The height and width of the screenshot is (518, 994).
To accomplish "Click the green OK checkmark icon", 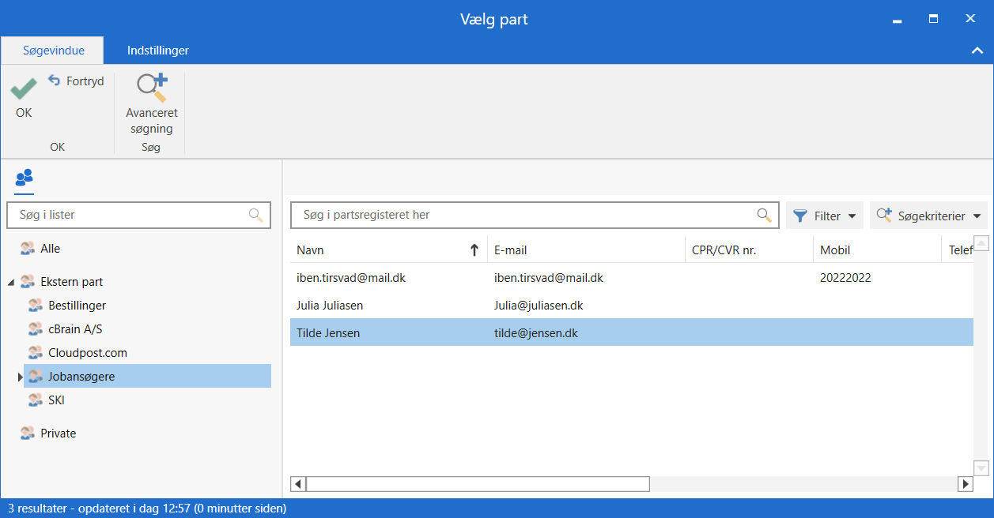I will pos(24,88).
